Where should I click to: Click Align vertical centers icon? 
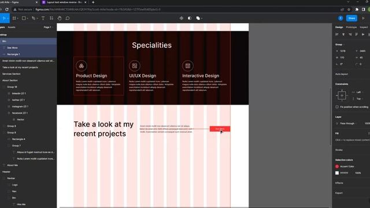coord(363,35)
